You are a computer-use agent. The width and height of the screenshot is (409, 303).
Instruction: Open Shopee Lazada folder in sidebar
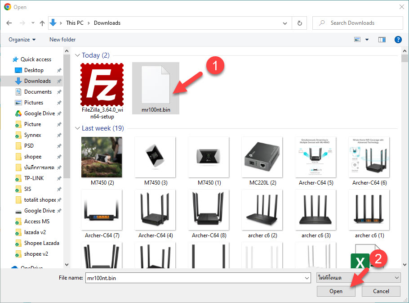click(37, 243)
